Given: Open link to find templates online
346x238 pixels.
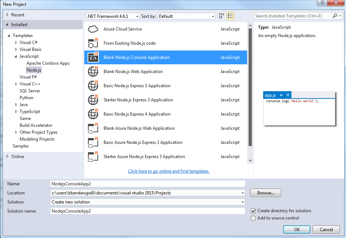Looking at the screenshot, I should coord(169,171).
